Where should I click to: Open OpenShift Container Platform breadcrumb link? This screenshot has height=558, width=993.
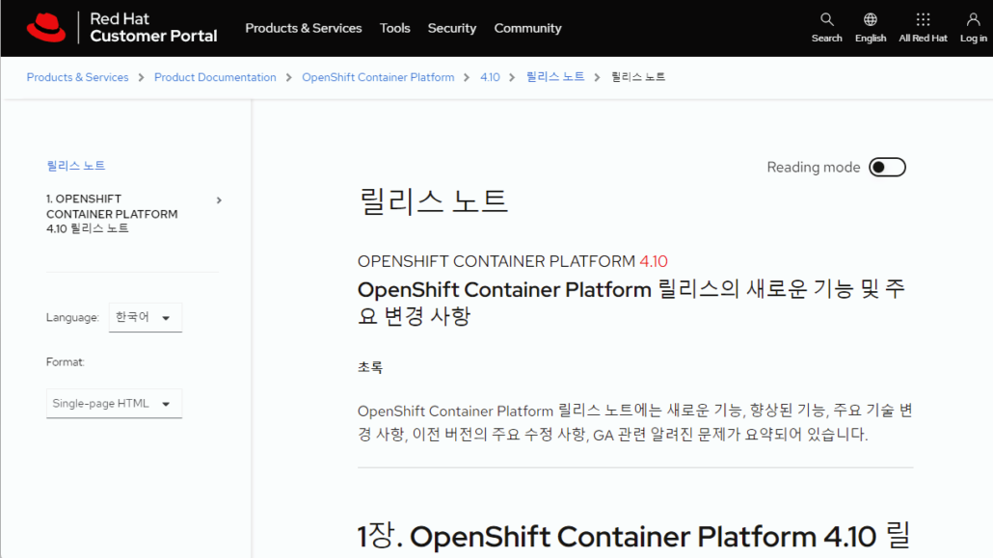(378, 76)
